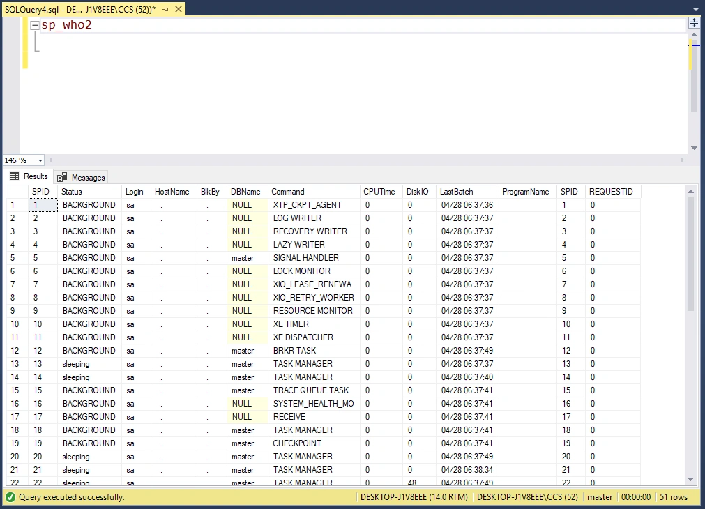Open the active files dropdown arrow
This screenshot has width=705, height=509.
pyautogui.click(x=695, y=9)
